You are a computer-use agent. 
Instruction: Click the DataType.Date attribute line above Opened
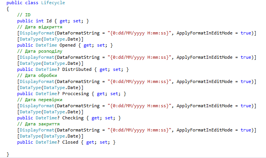point(50,39)
